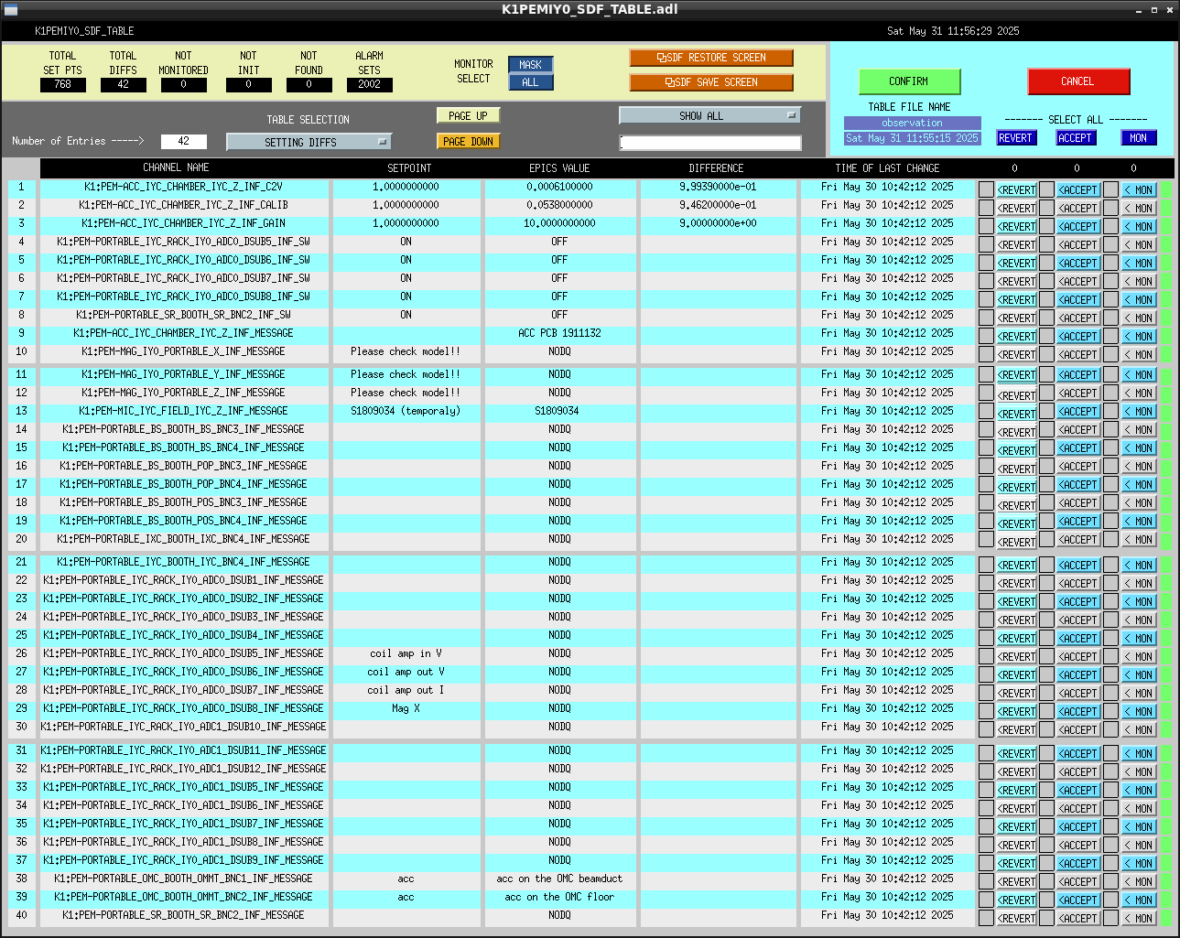Click the TOTAL DIFFS value 42
Screen dimensions: 1180x938
pos(123,84)
